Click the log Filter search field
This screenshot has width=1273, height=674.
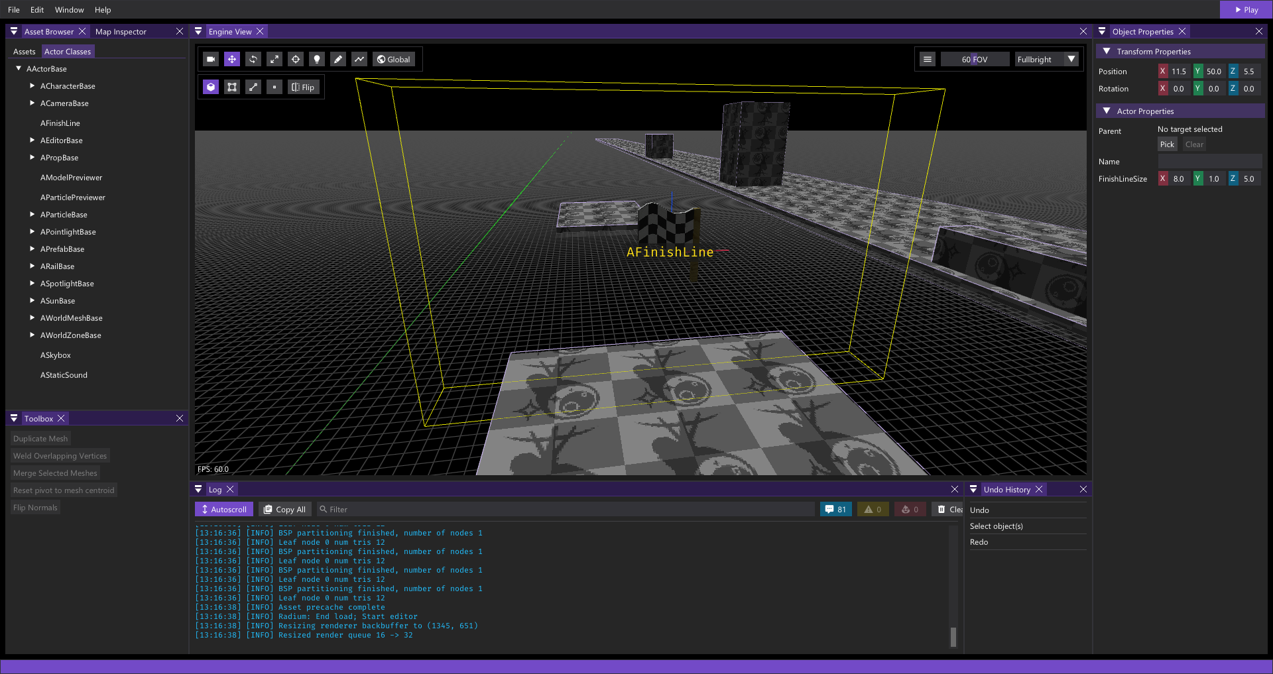pos(566,510)
